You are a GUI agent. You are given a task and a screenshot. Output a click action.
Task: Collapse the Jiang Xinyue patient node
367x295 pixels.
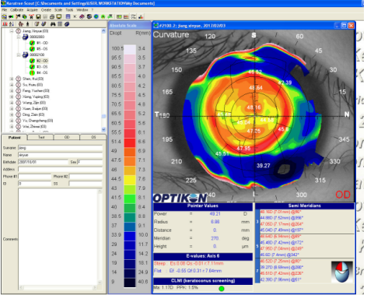[x=12, y=31]
